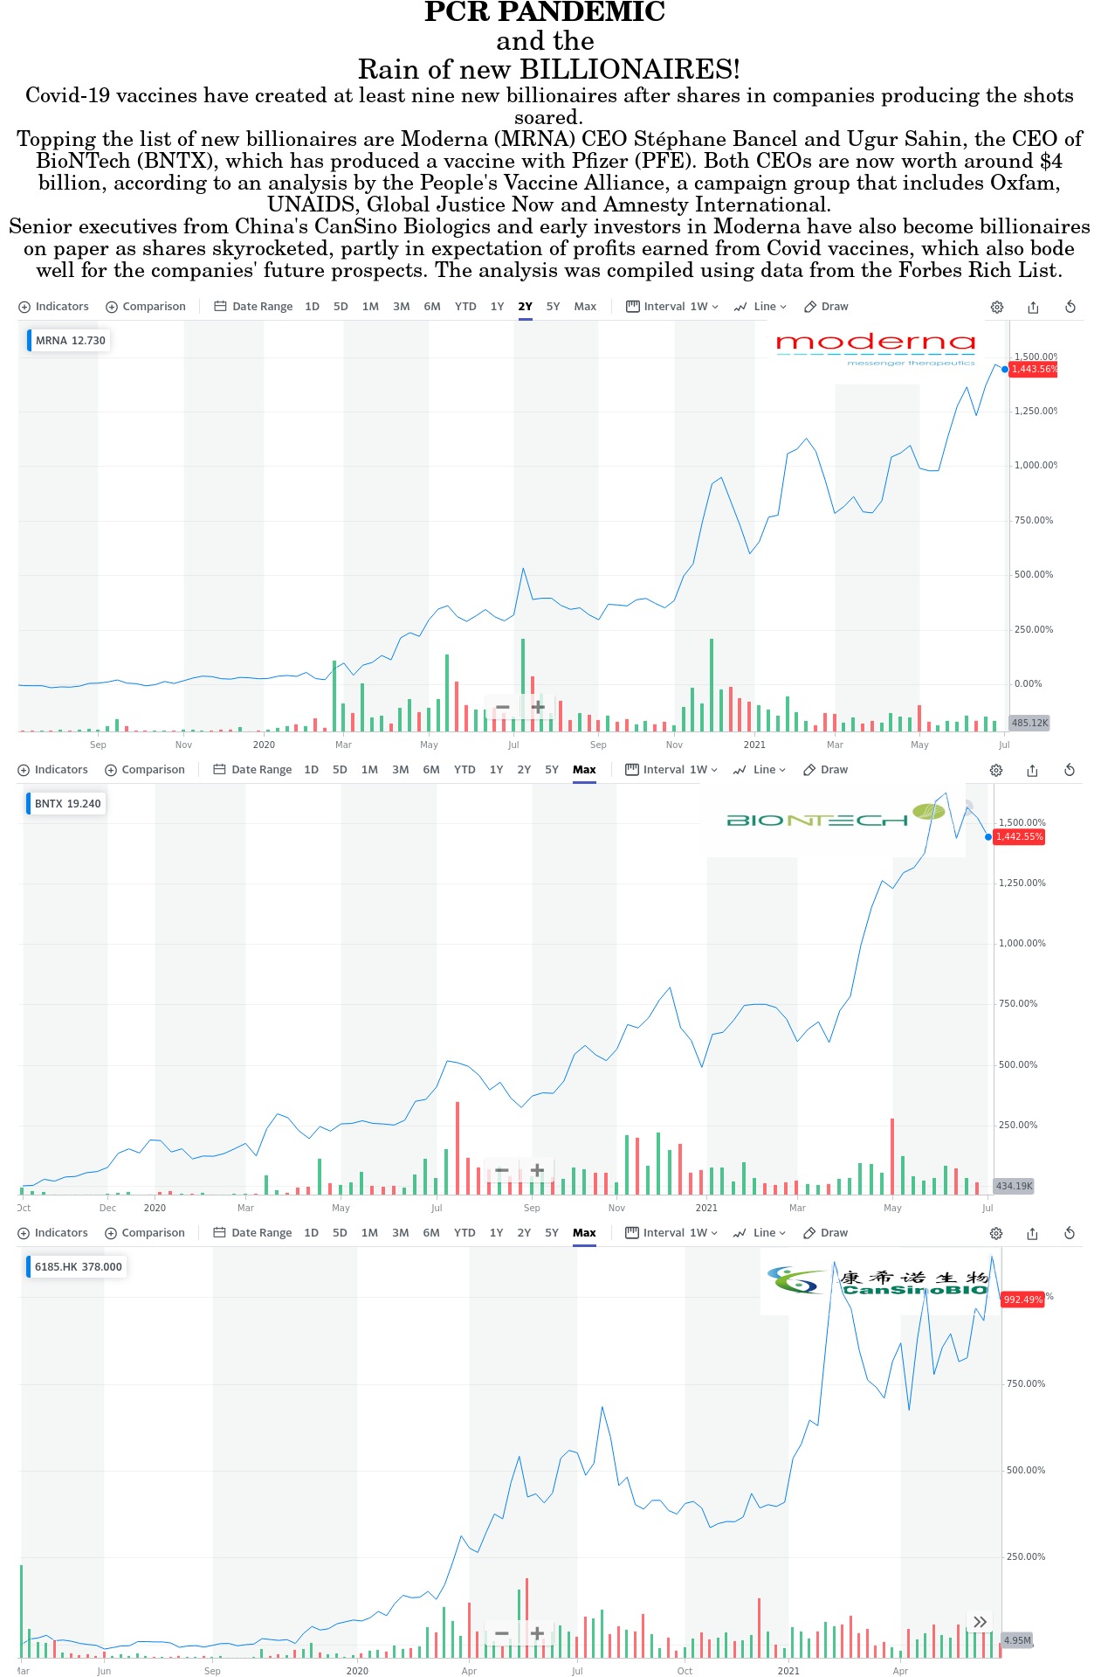This screenshot has height=1677, width=1101.
Task: Click the Moderna logo image
Action: (876, 350)
